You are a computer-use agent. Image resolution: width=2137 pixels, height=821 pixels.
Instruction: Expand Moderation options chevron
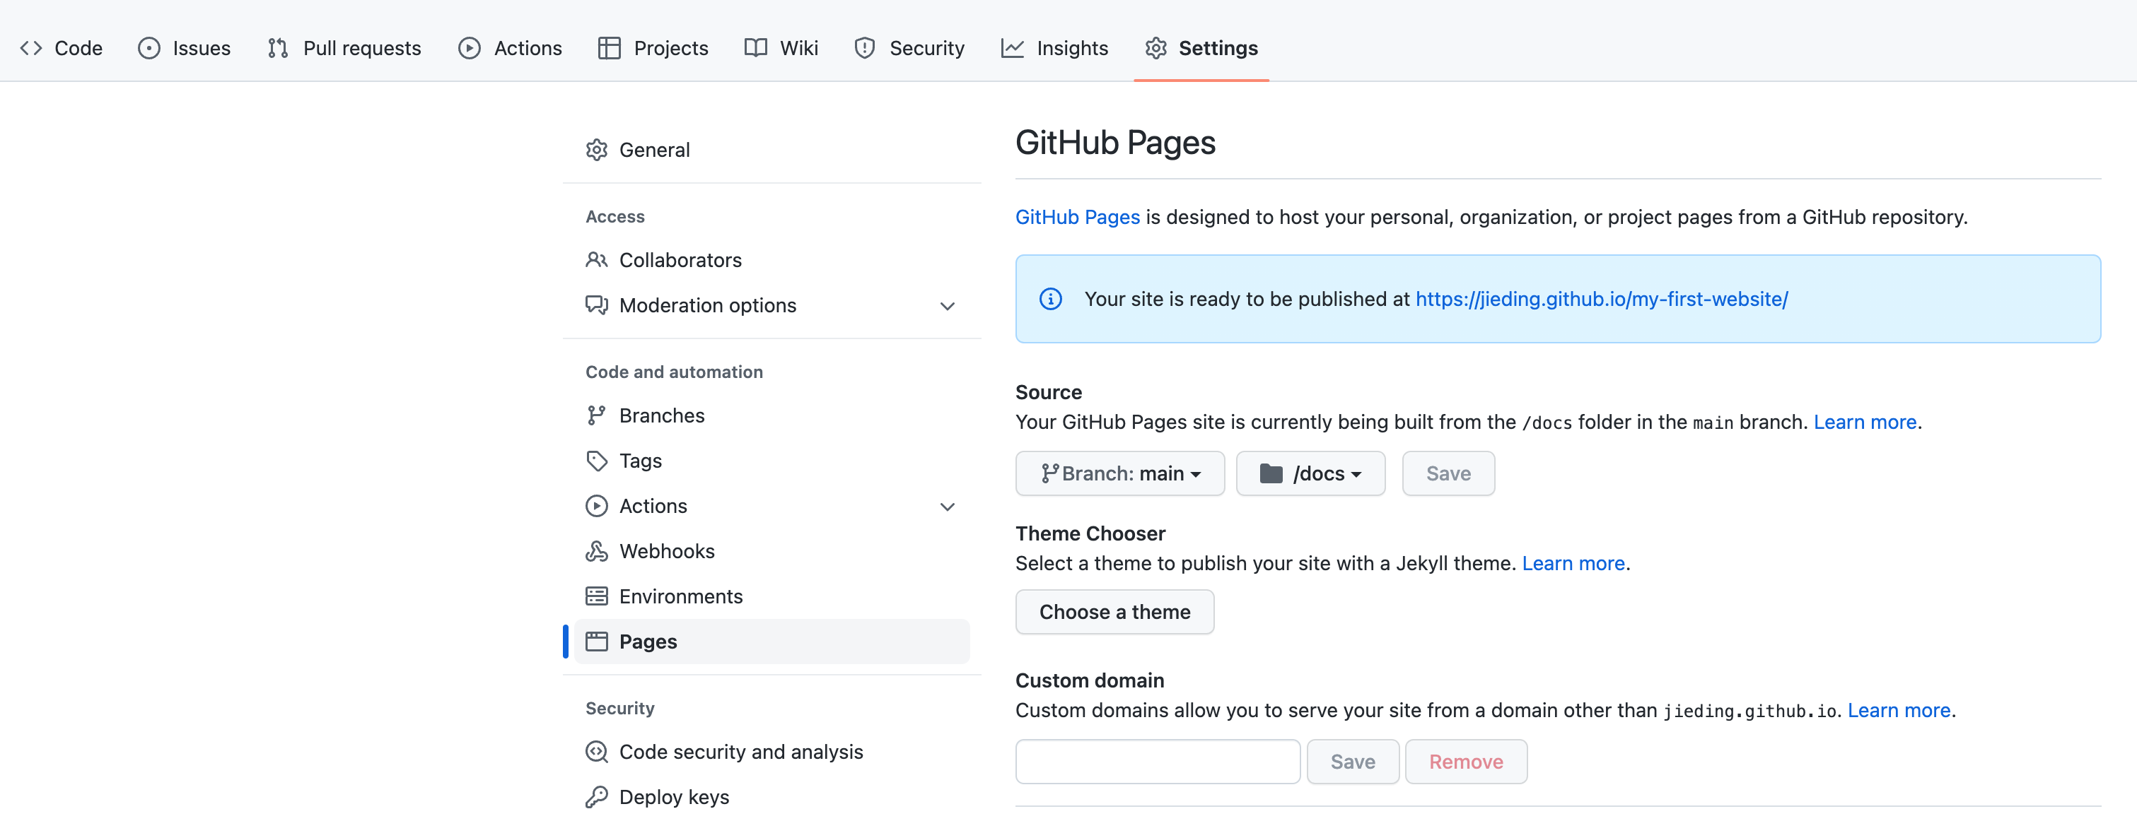(947, 306)
